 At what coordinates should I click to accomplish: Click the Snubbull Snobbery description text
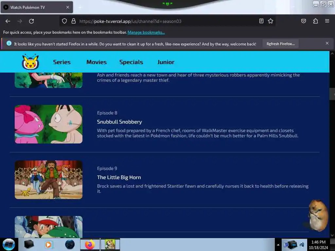click(198, 133)
